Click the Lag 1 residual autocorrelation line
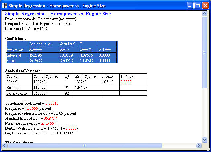211x152 pixels. (x=39, y=133)
